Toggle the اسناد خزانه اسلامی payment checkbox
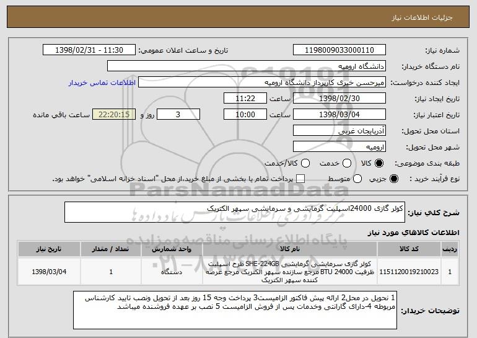The width and height of the screenshot is (477, 338). [300, 179]
